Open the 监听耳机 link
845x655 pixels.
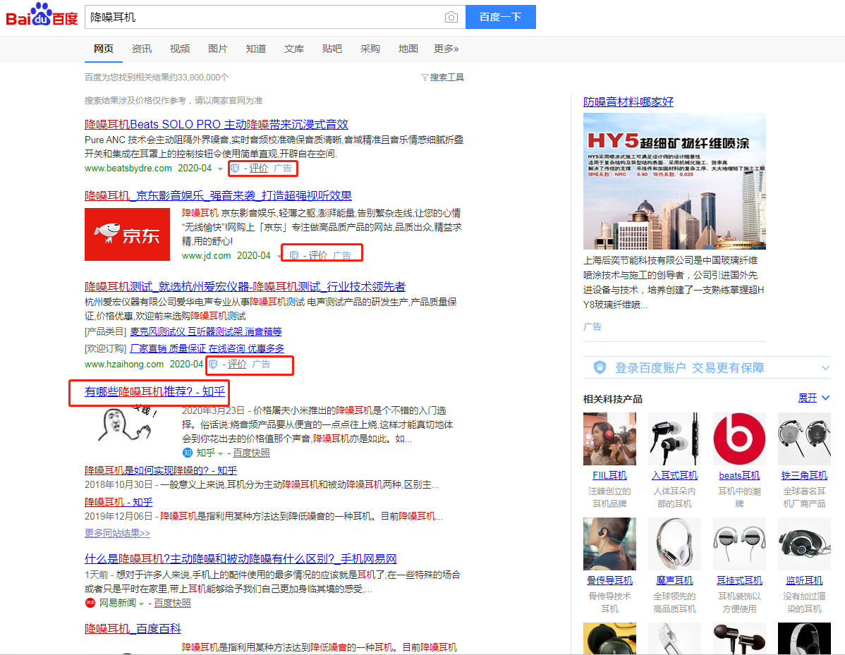pos(804,580)
